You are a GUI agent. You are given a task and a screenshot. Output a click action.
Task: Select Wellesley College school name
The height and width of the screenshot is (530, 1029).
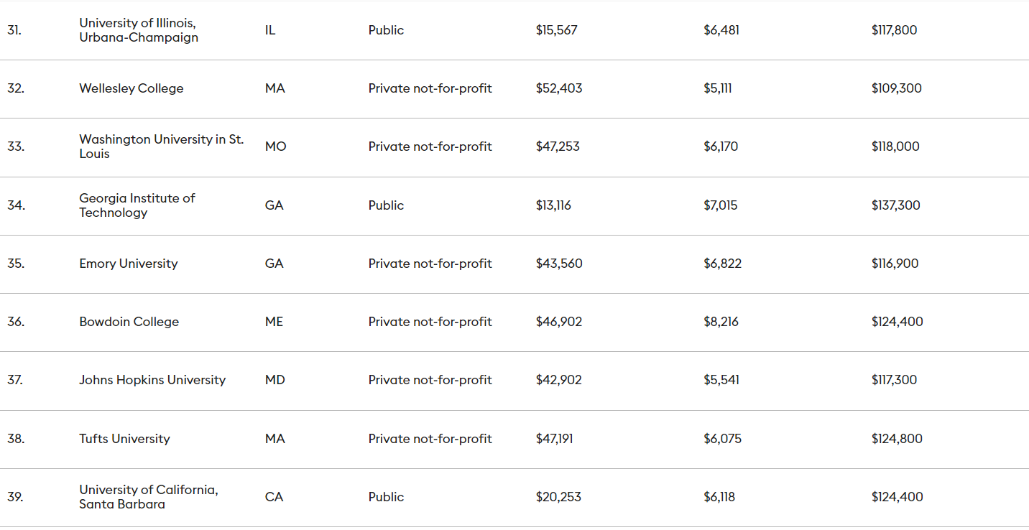click(x=131, y=88)
